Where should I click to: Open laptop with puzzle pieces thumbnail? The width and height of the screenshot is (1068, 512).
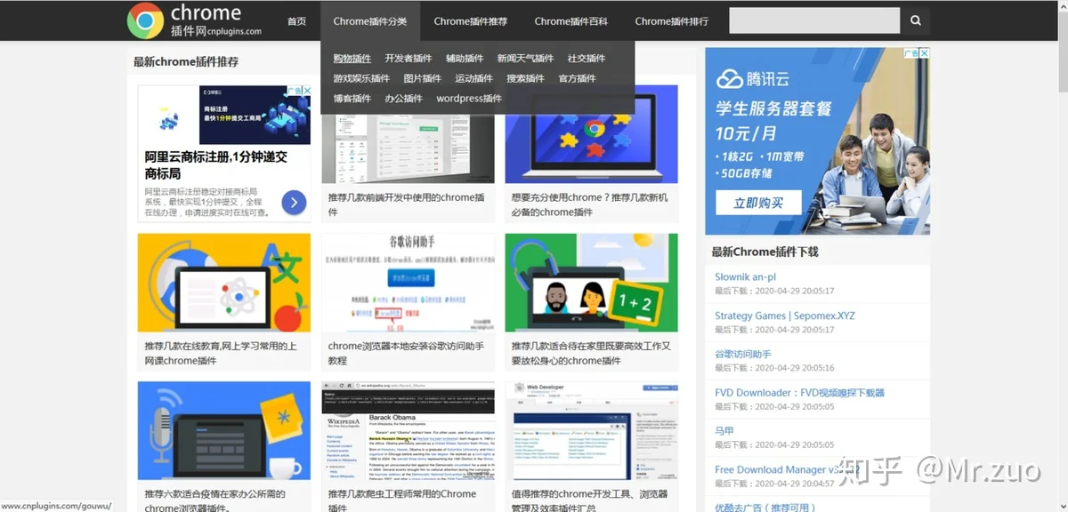[x=591, y=134]
